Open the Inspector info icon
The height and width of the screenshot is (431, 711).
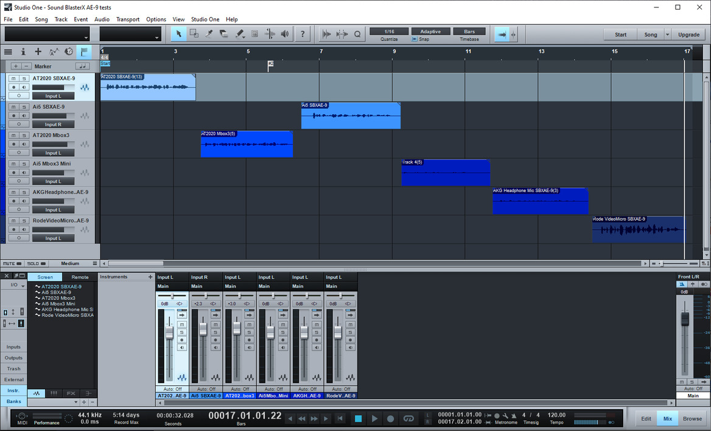(x=23, y=52)
